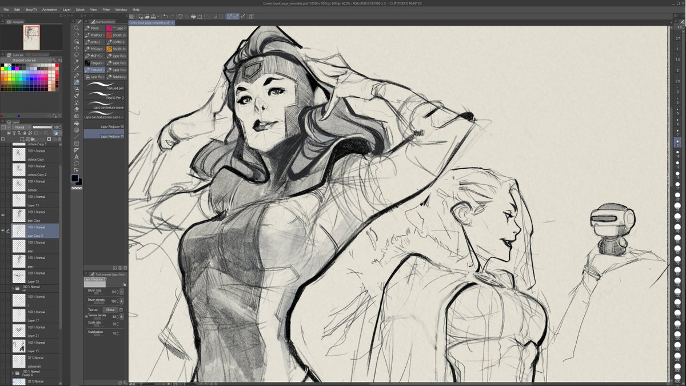Expand the Texture density section
Image resolution: width=686 pixels, height=386 pixels.
click(x=86, y=316)
